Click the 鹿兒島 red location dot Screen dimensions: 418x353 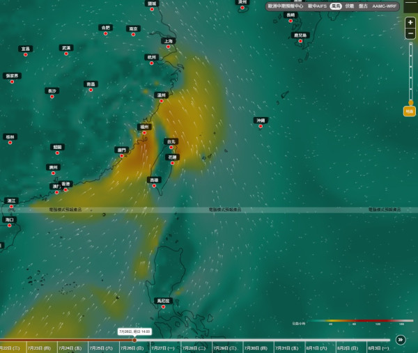click(x=300, y=41)
